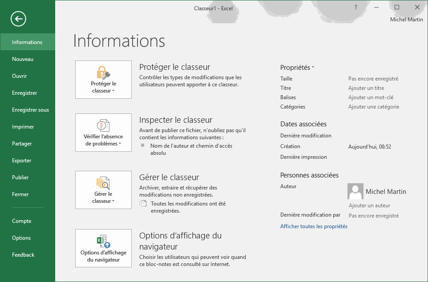Click the Ajouter un titre field

click(366, 88)
